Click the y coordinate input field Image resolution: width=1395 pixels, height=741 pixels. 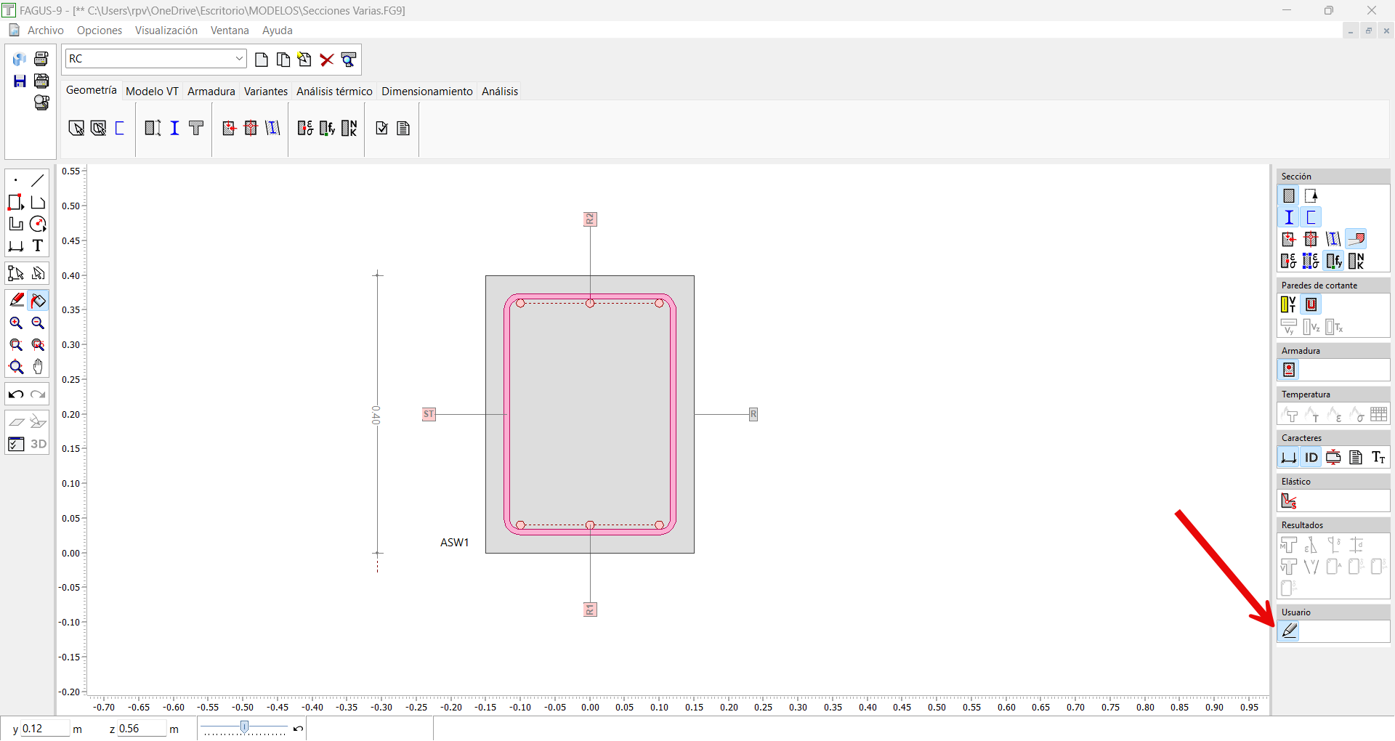tap(44, 729)
